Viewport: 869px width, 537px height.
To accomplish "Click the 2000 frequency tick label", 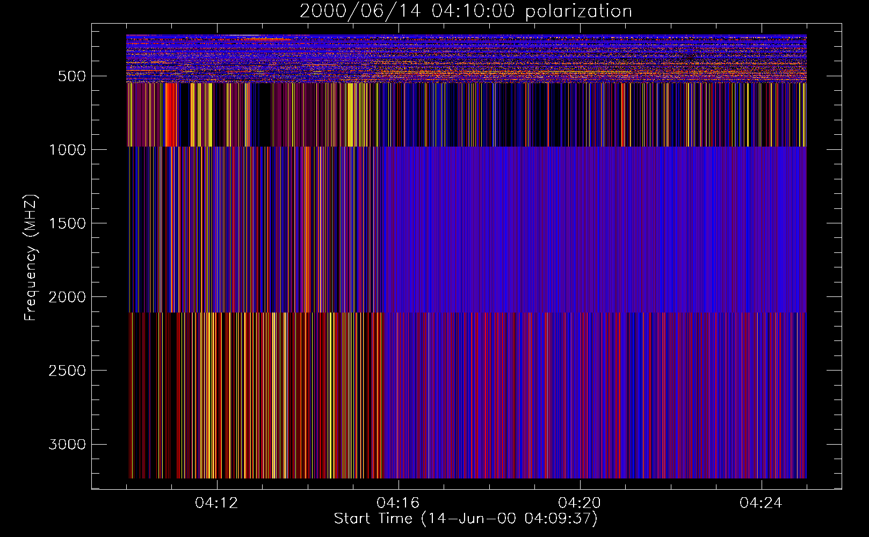I will click(67, 297).
